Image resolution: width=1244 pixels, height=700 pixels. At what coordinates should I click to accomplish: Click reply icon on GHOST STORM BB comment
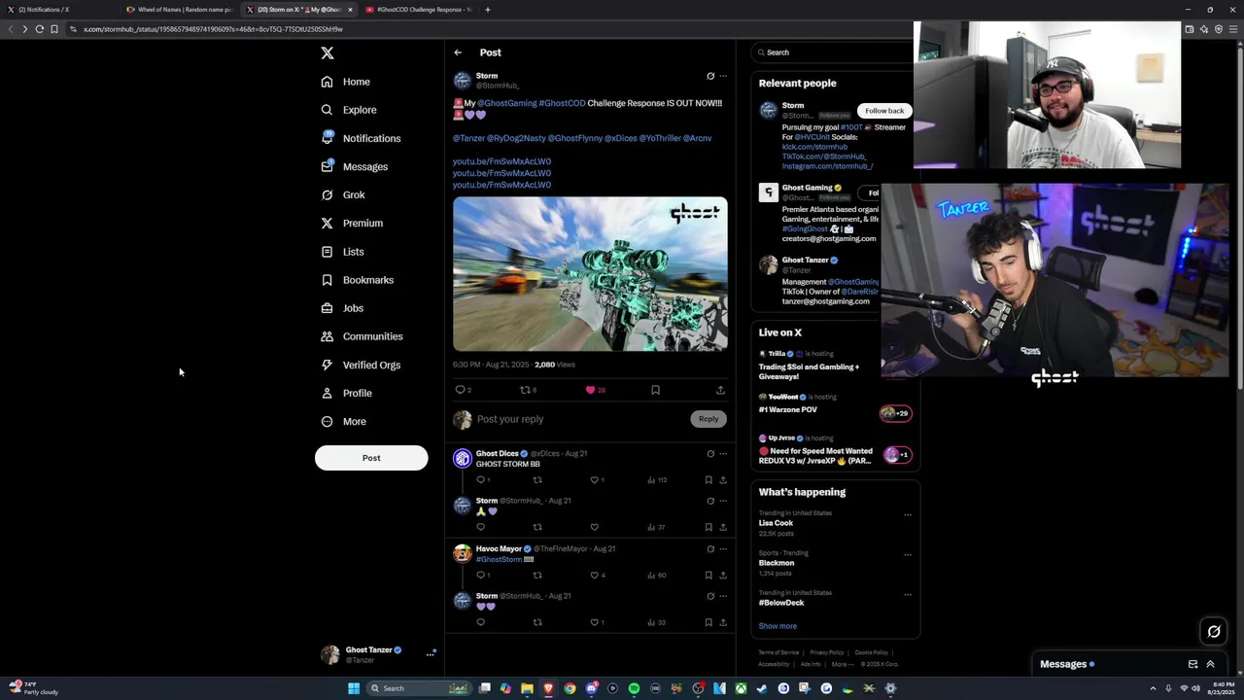tap(480, 479)
